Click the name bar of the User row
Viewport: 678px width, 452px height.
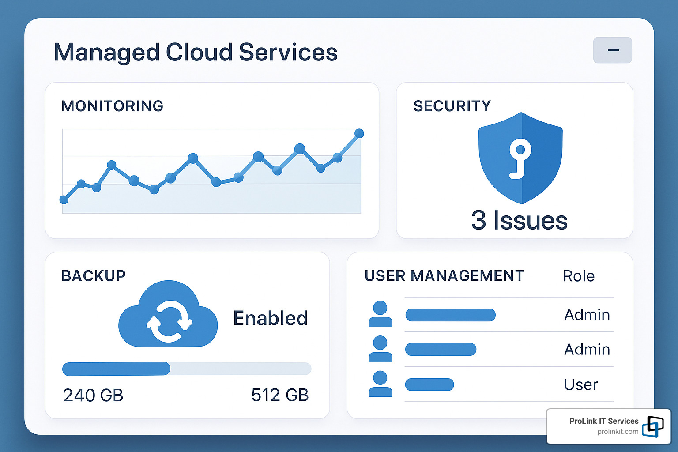click(429, 384)
